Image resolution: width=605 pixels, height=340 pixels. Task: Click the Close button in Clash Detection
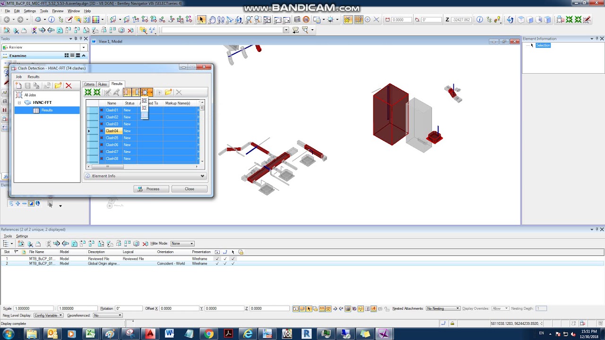click(x=190, y=189)
